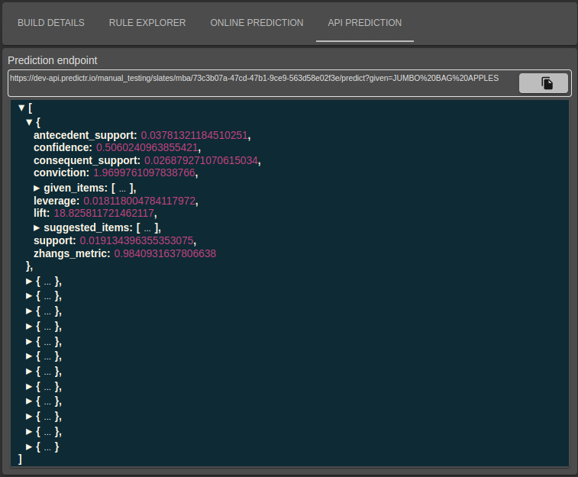Image resolution: width=578 pixels, height=477 pixels.
Task: Expand the last collapsed object without trailing comma
Action: click(x=29, y=447)
